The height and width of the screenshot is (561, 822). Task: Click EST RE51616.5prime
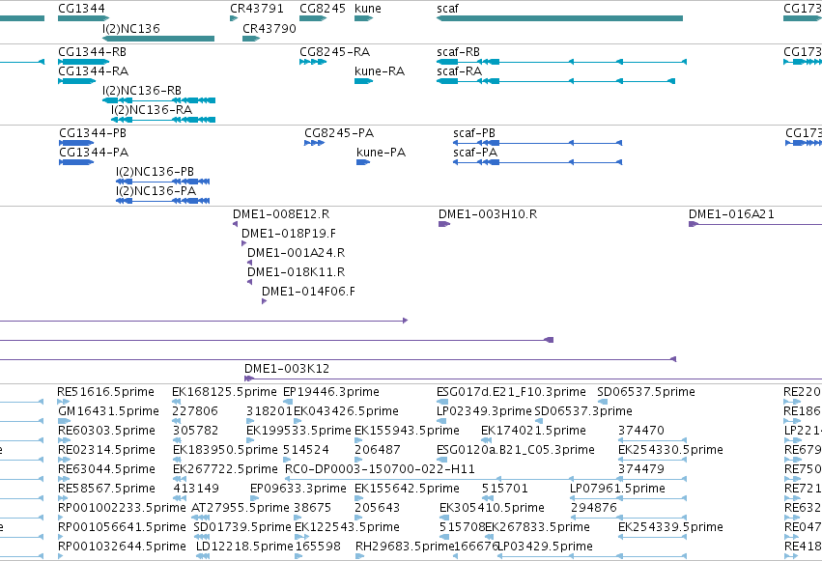[64, 402]
